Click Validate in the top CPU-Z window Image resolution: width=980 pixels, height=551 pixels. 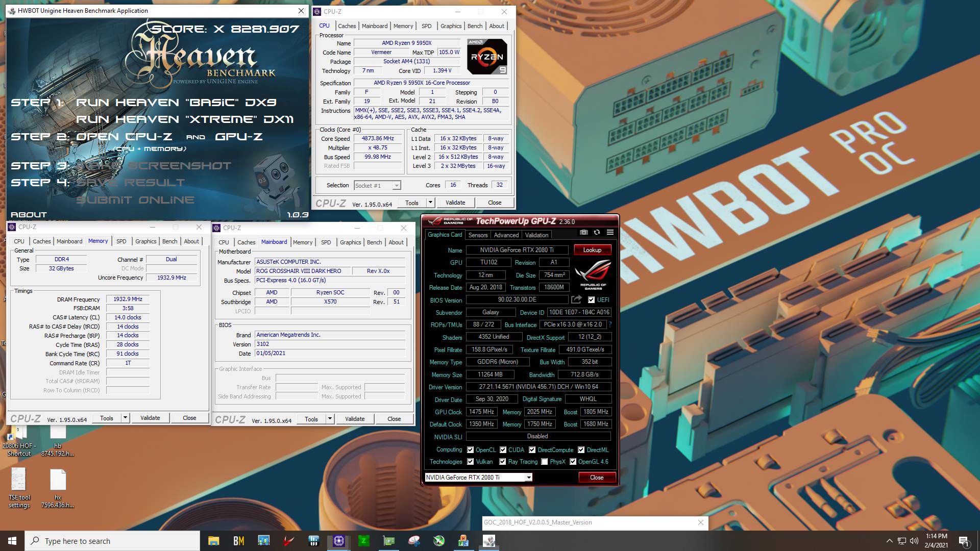click(455, 203)
